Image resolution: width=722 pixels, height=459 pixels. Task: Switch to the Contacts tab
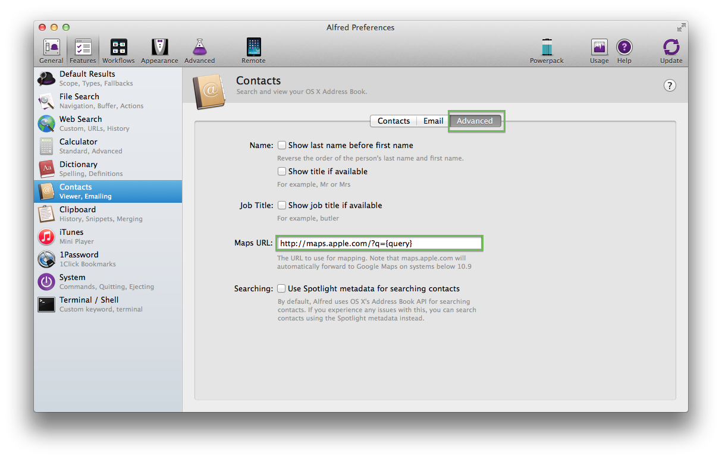[393, 121]
